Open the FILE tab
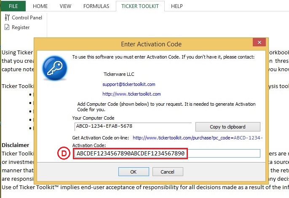The height and width of the screenshot is (198, 289). tap(13, 6)
